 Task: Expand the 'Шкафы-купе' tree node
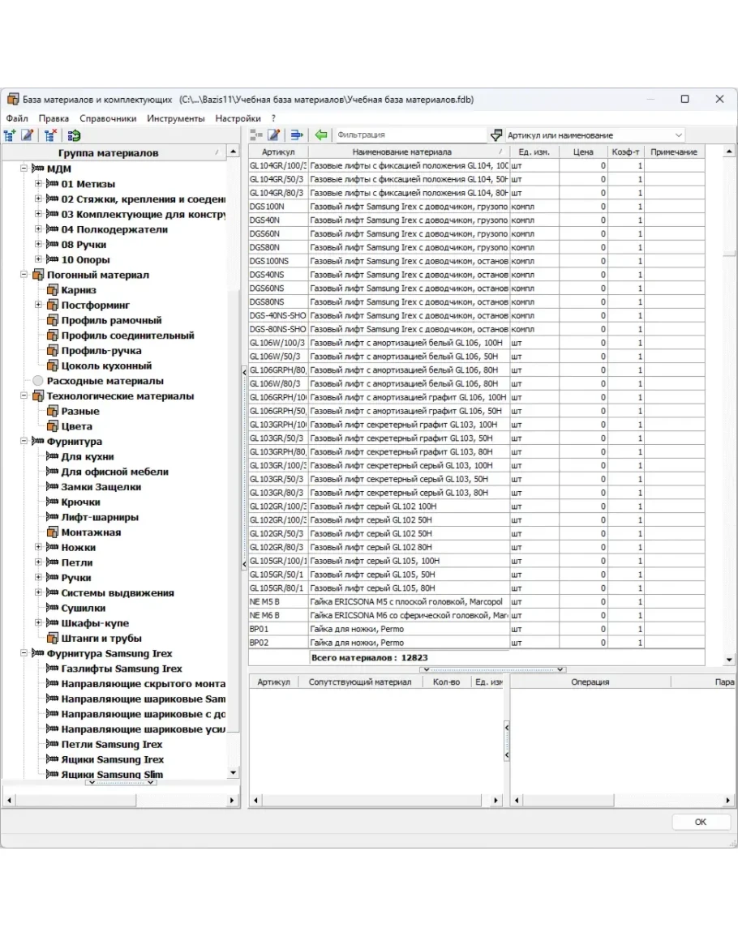[x=39, y=623]
